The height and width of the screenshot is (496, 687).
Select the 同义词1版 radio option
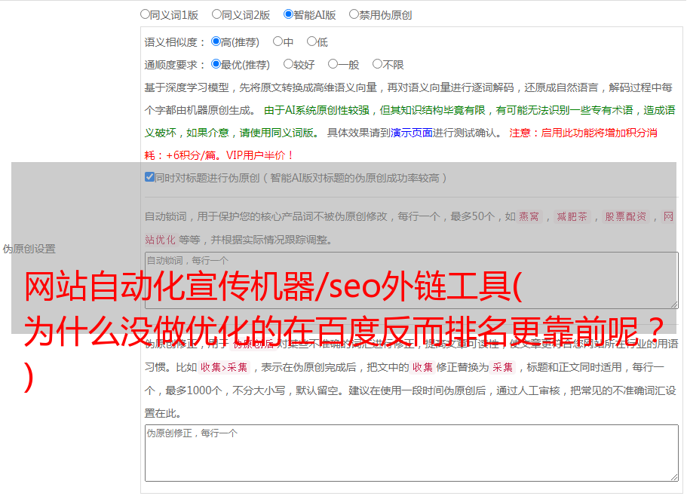click(x=145, y=14)
